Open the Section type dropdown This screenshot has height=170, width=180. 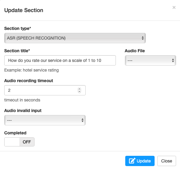click(75, 38)
